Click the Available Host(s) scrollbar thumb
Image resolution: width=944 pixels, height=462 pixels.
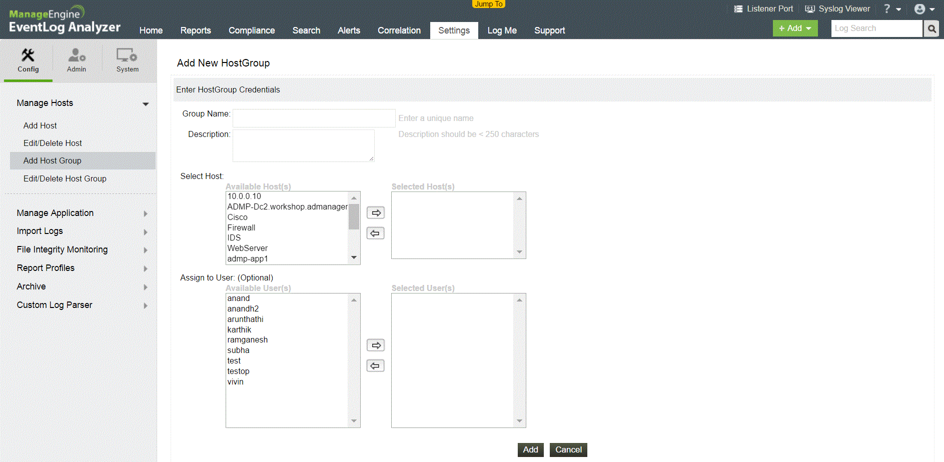(354, 216)
